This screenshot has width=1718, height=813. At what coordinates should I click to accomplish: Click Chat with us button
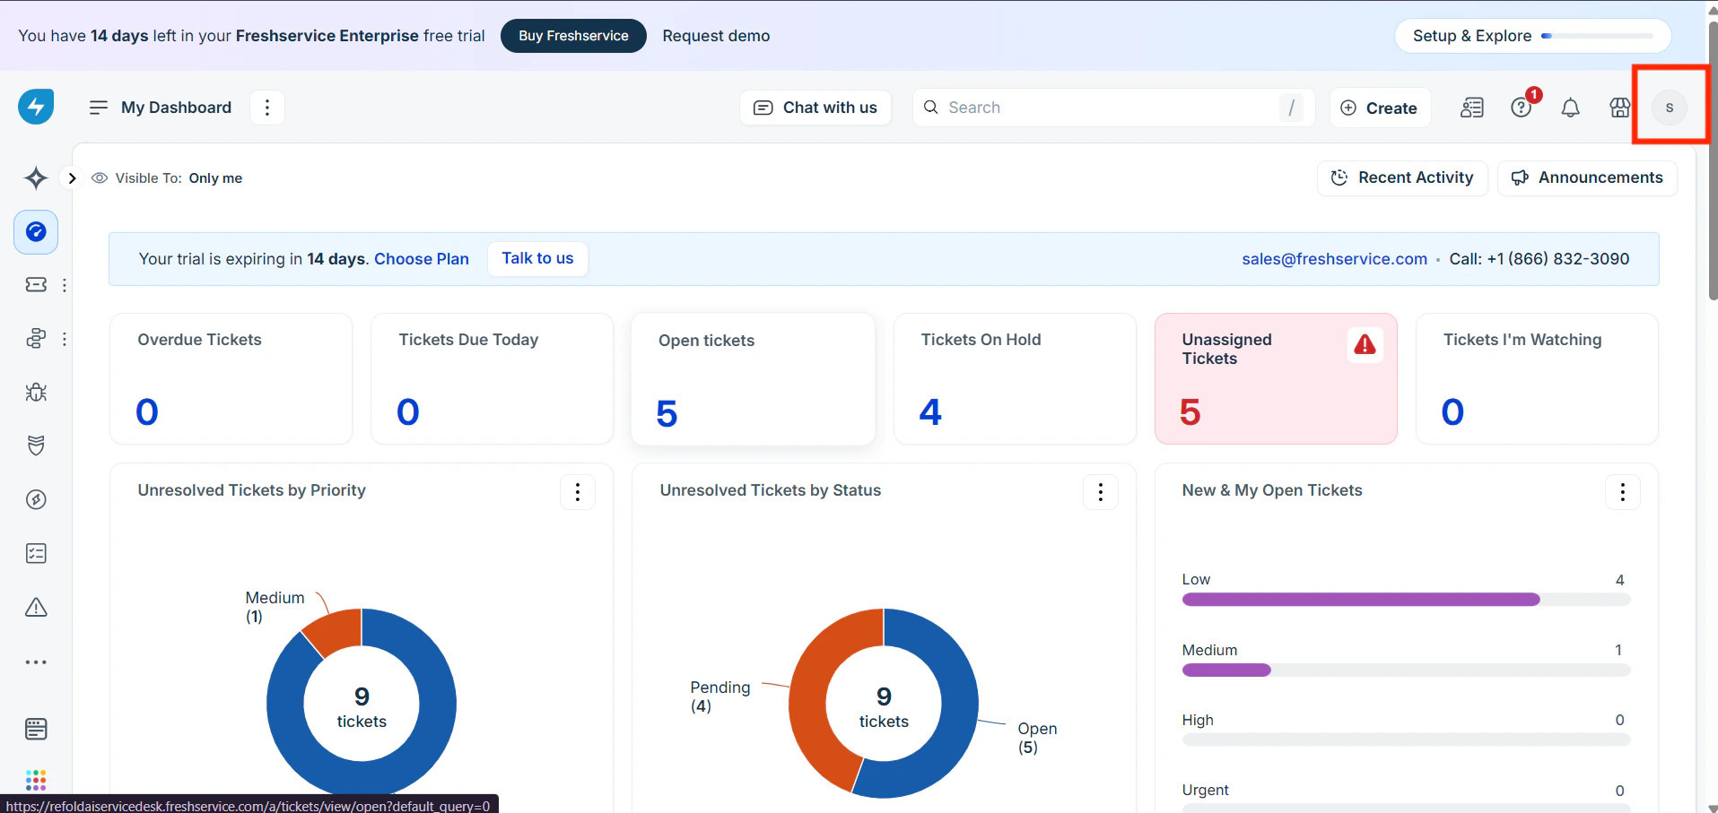coord(815,108)
